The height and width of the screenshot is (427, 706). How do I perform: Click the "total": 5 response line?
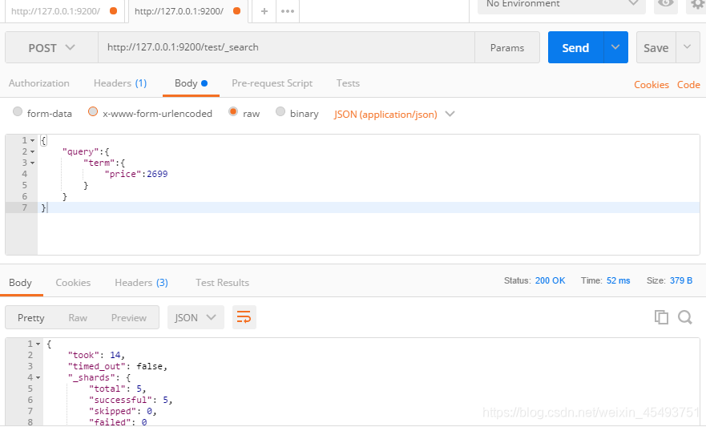coord(117,389)
